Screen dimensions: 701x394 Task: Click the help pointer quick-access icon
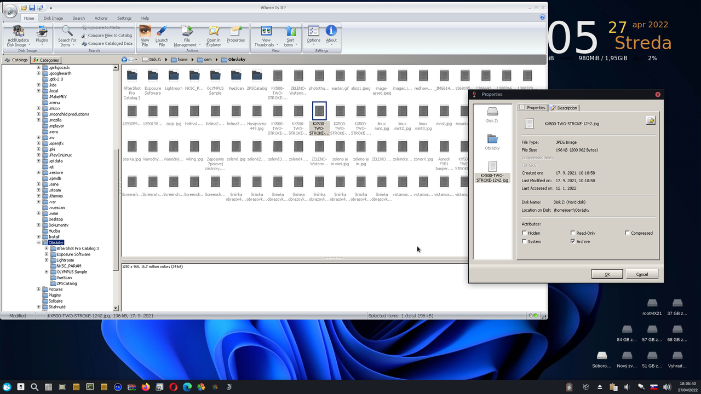point(41,8)
